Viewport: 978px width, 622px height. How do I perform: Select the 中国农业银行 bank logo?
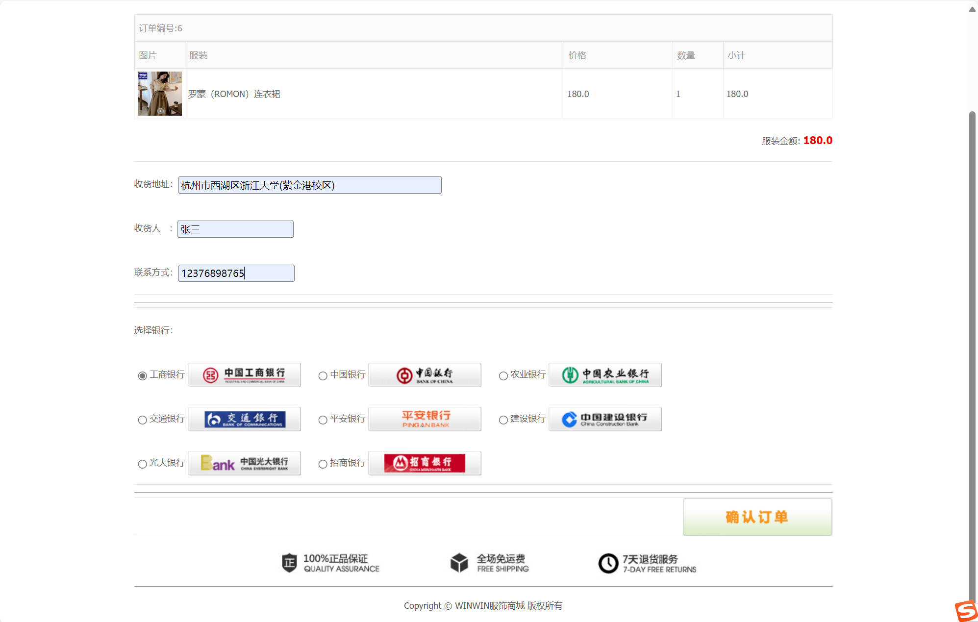click(x=605, y=375)
